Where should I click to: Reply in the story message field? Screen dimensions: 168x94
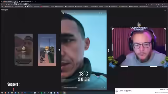coord(81,87)
